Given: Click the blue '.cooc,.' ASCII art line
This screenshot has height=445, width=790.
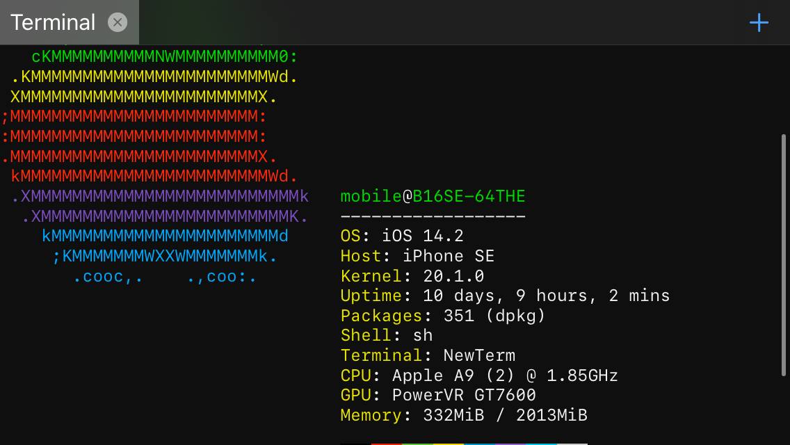Looking at the screenshot, I should tap(164, 277).
